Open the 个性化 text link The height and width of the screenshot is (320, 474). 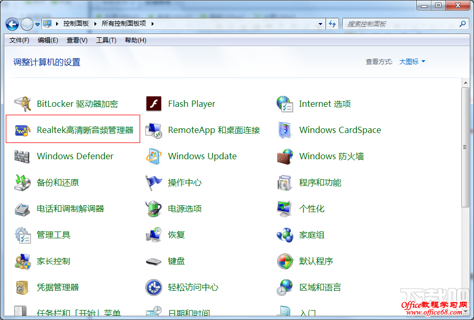312,209
